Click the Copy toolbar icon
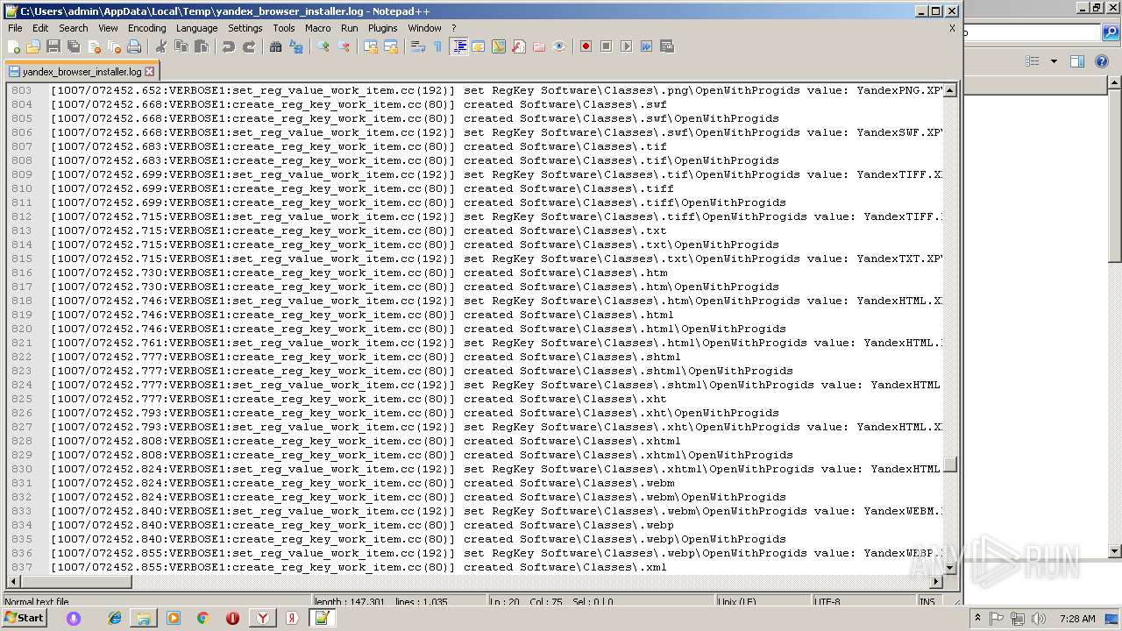This screenshot has width=1122, height=631. [x=181, y=46]
